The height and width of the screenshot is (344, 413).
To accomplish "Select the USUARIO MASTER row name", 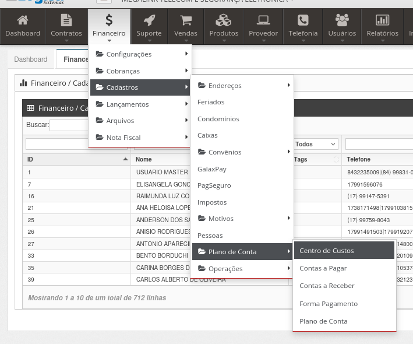I will click(x=162, y=172).
